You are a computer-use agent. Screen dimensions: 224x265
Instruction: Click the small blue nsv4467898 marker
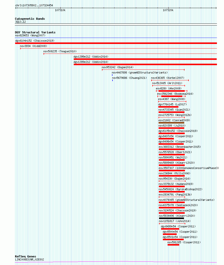point(112,75)
